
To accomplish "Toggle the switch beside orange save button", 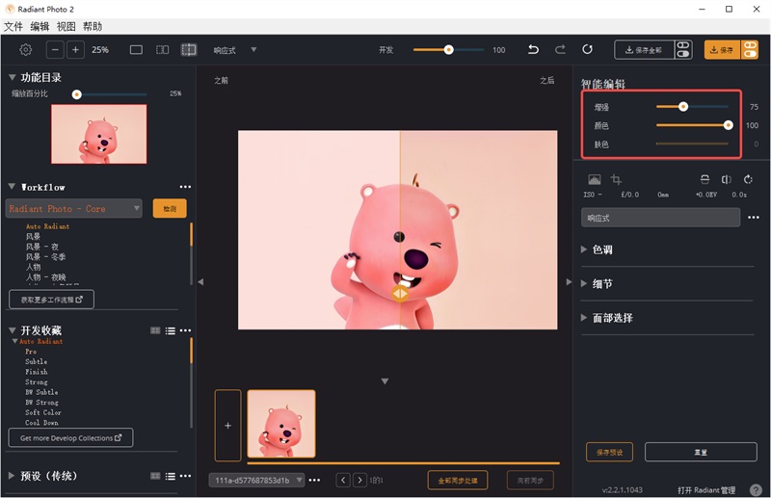I will pyautogui.click(x=750, y=50).
